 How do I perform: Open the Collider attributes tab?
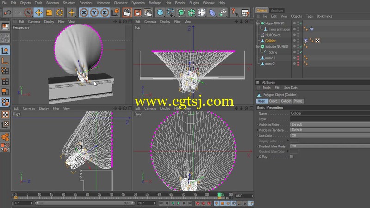click(286, 101)
